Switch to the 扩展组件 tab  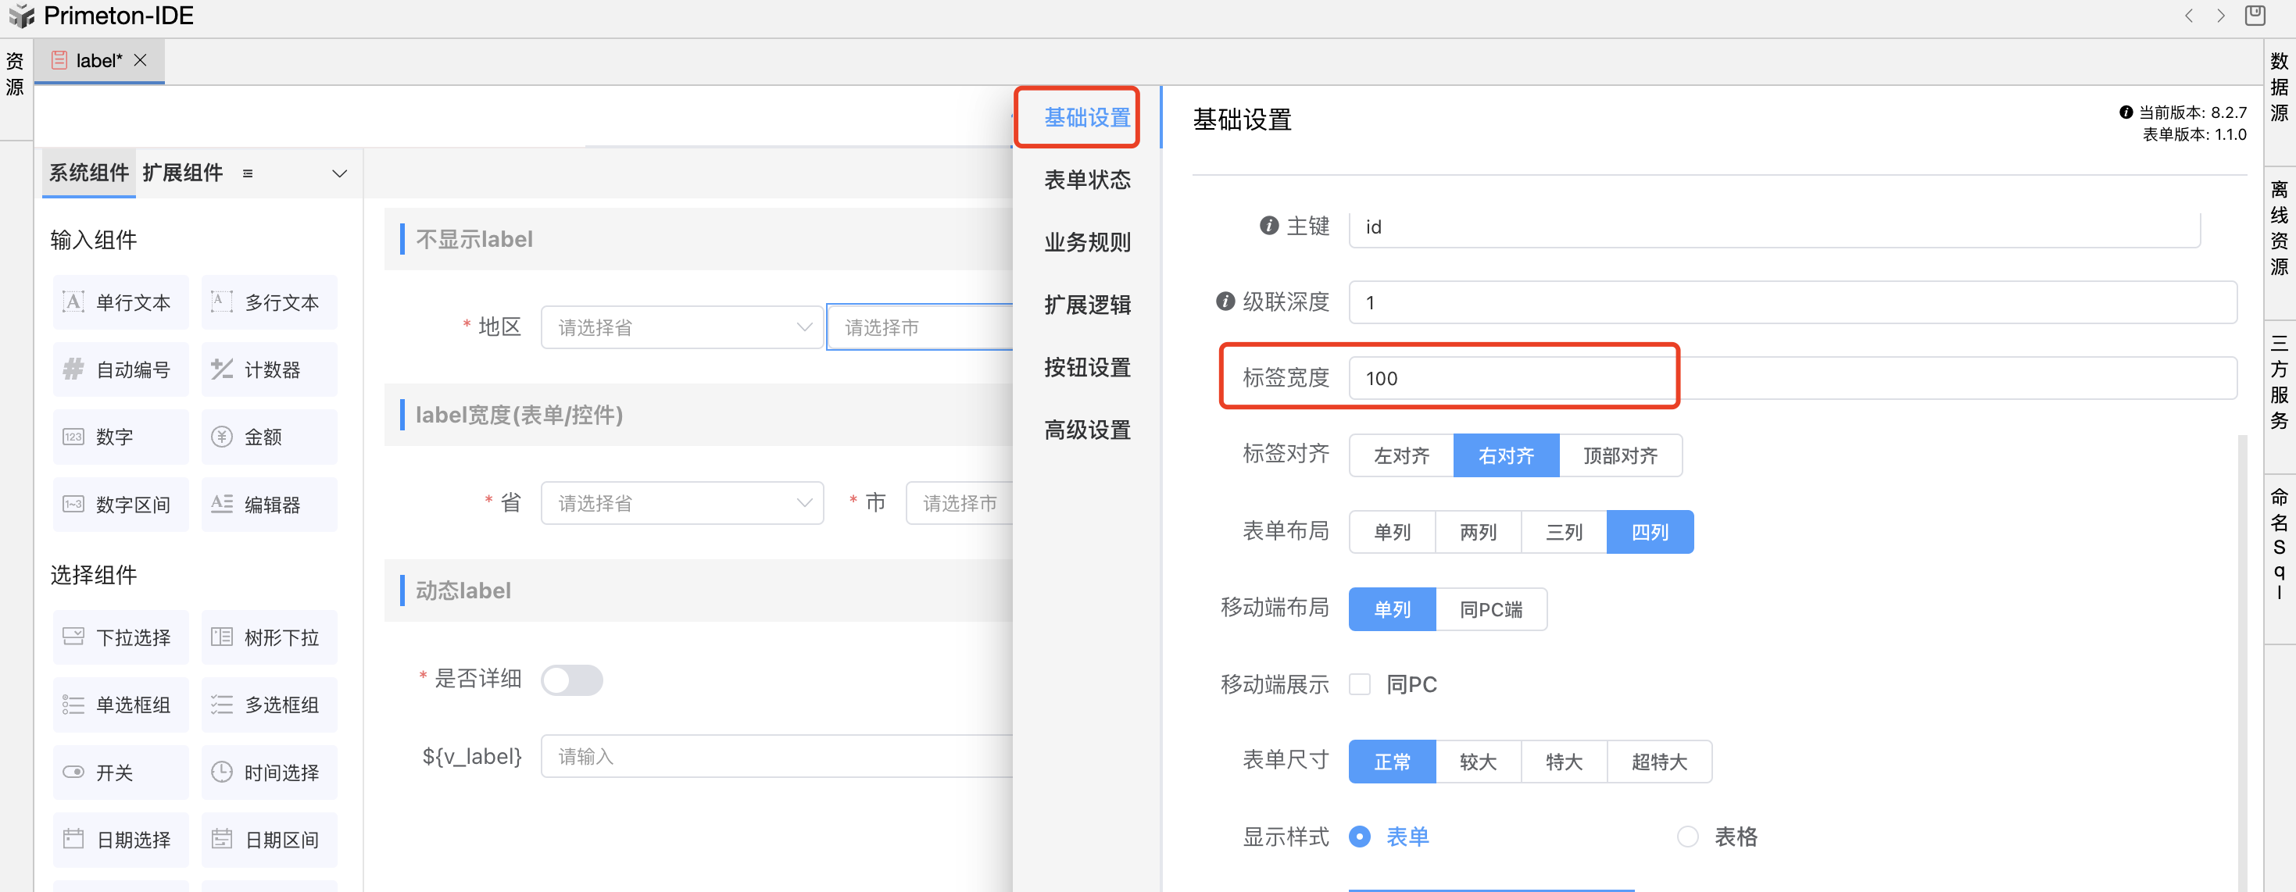(x=183, y=173)
